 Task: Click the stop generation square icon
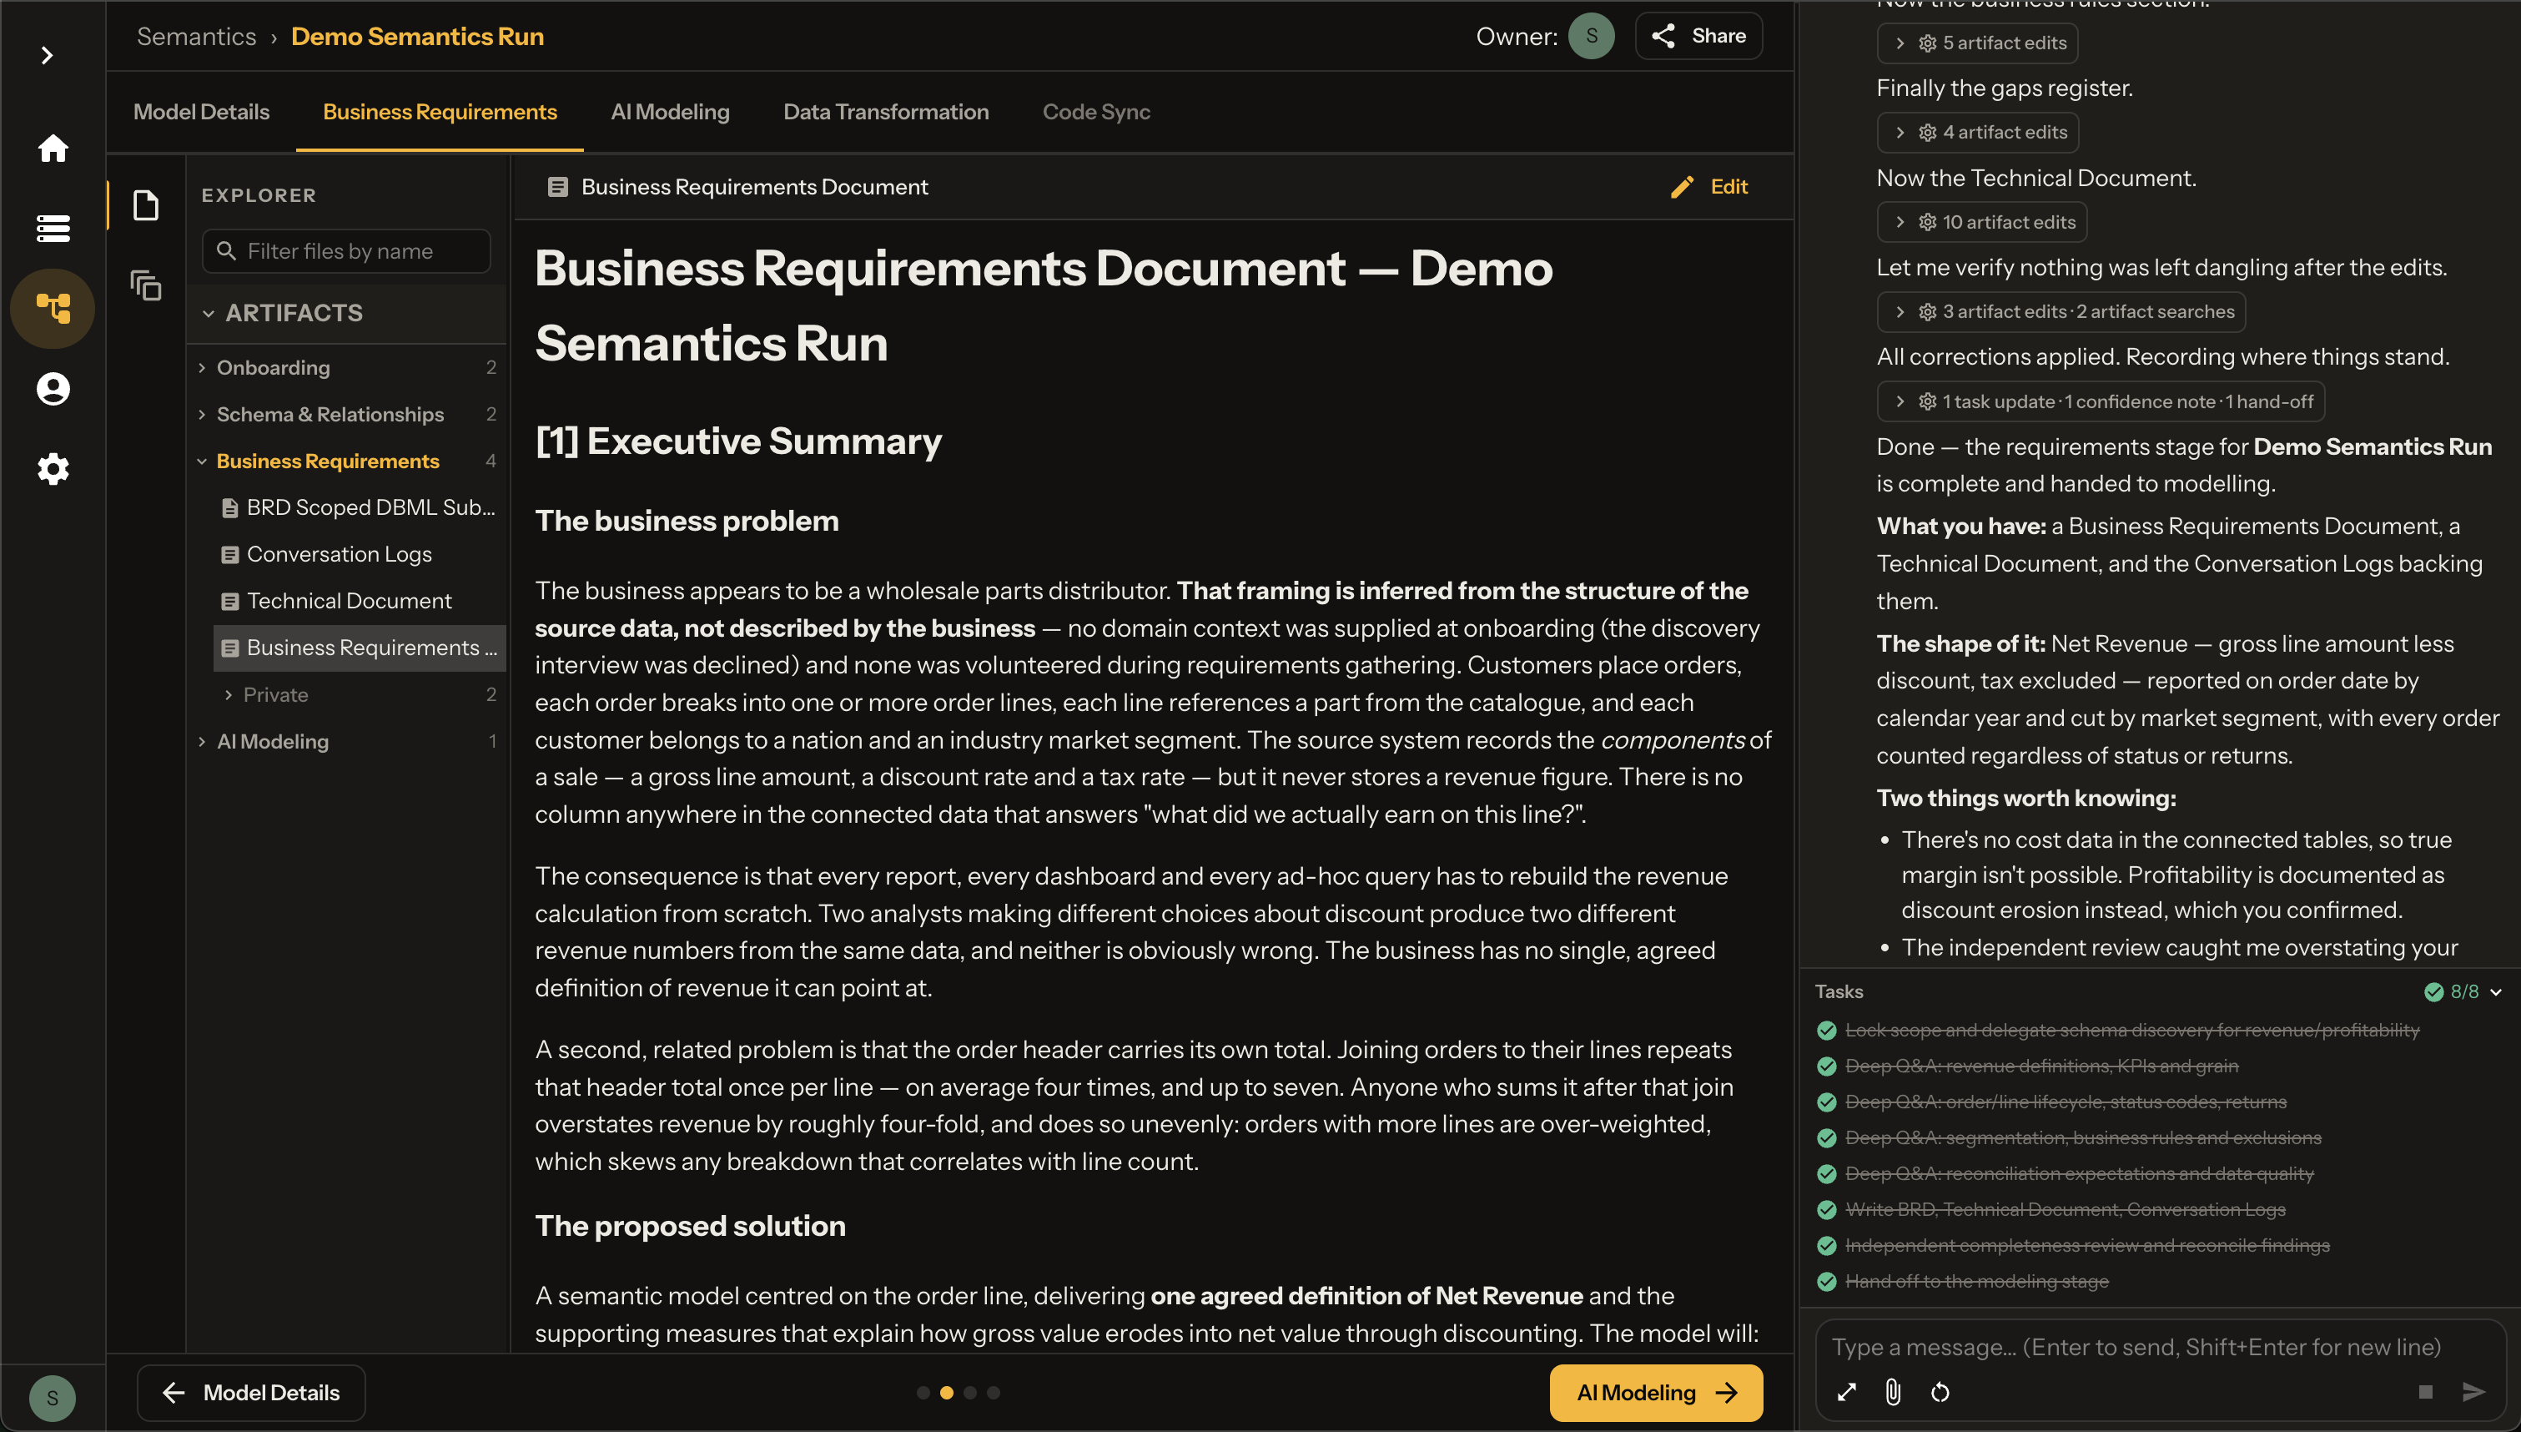[x=2425, y=1393]
